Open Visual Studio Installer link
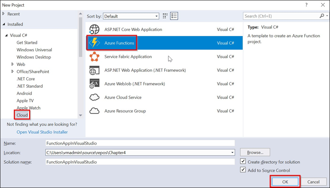Image resolution: width=330 pixels, height=188 pixels. pos(42,132)
